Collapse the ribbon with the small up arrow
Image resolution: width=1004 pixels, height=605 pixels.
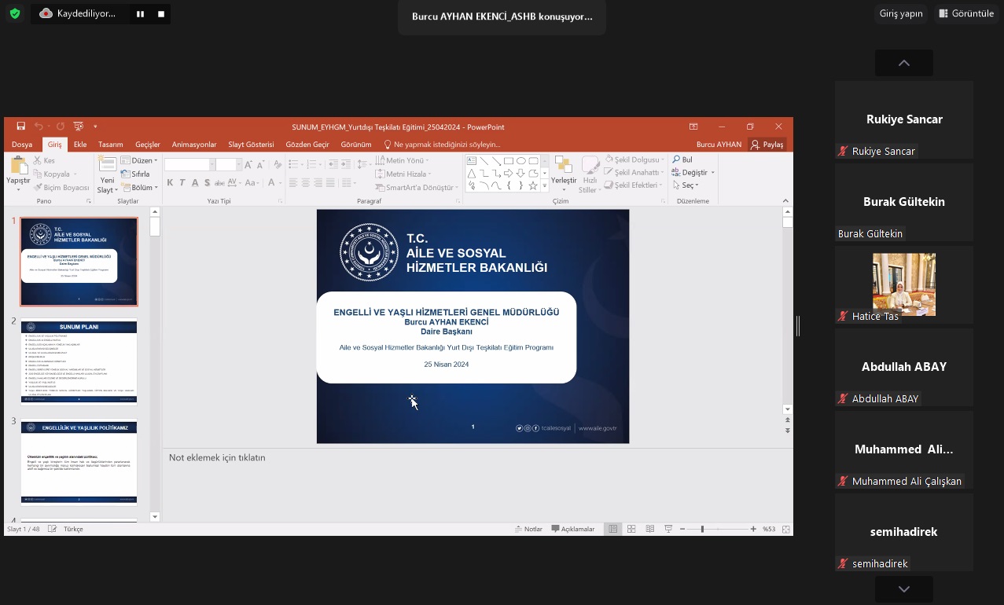click(x=785, y=200)
